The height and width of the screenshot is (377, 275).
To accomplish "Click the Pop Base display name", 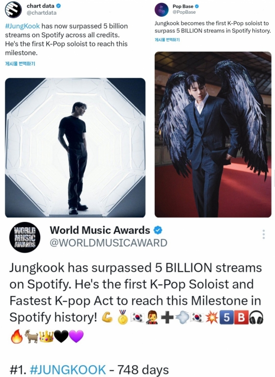I will pos(183,6).
